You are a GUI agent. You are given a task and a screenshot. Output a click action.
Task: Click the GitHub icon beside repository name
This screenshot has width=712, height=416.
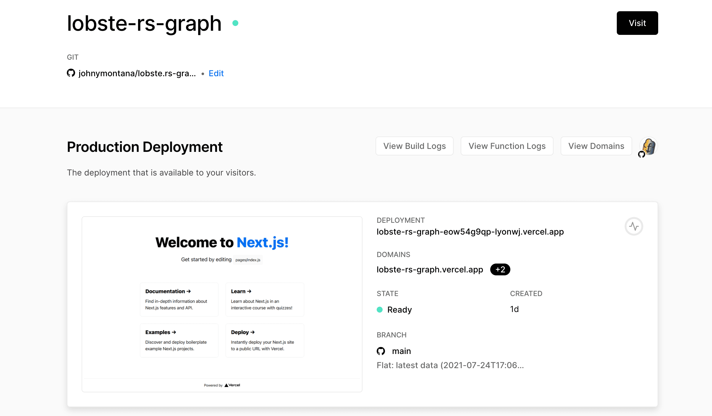(x=71, y=73)
